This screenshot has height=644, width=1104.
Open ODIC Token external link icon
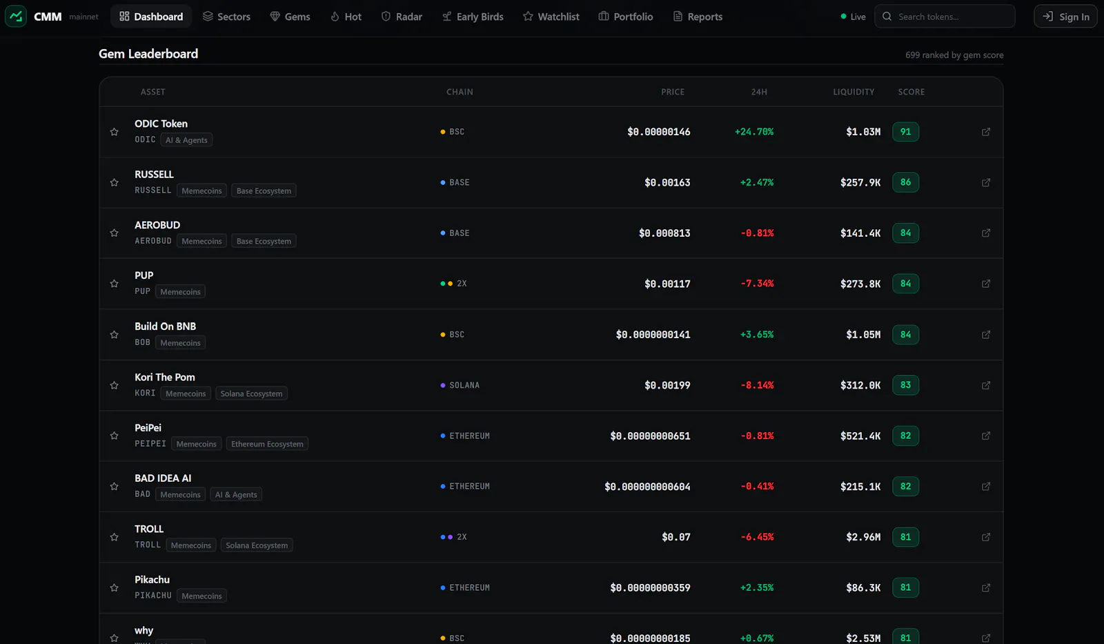pos(986,132)
